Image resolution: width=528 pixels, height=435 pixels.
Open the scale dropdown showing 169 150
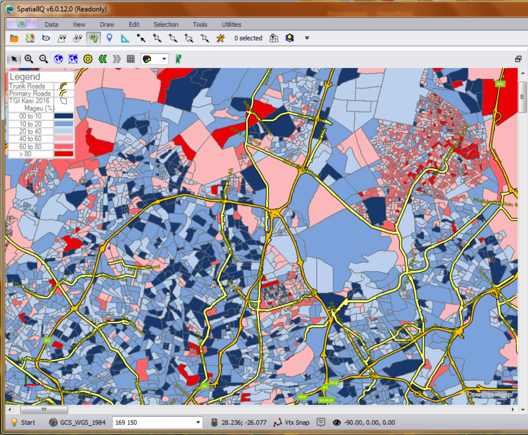198,422
